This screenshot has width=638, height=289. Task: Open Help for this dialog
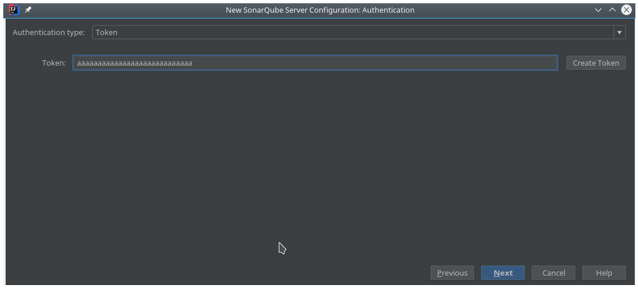(604, 273)
